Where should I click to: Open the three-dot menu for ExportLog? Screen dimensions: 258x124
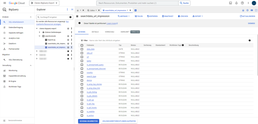pos(72,40)
